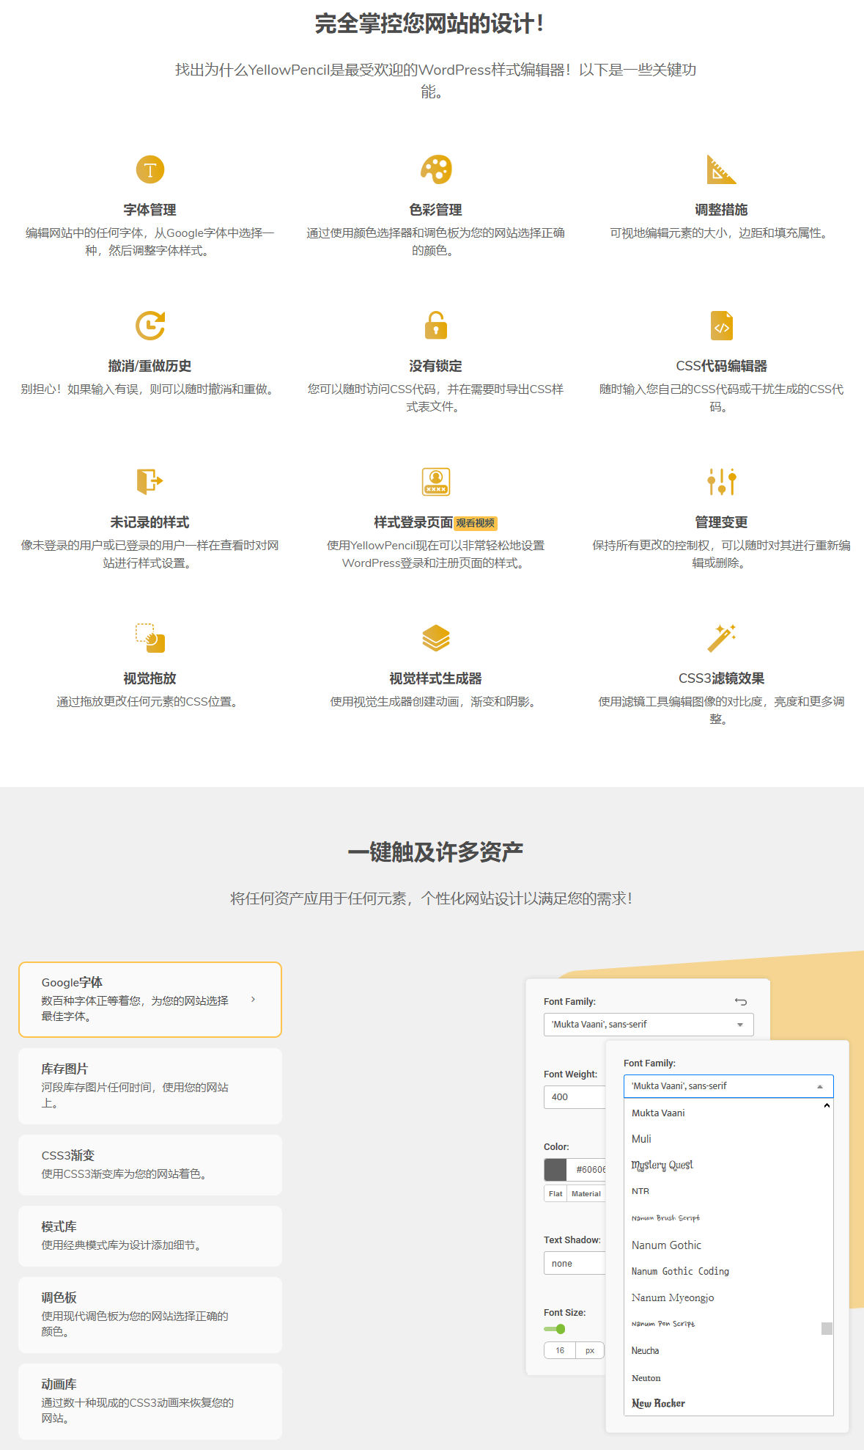Choose Nanum Pen Script font

pos(663,1324)
